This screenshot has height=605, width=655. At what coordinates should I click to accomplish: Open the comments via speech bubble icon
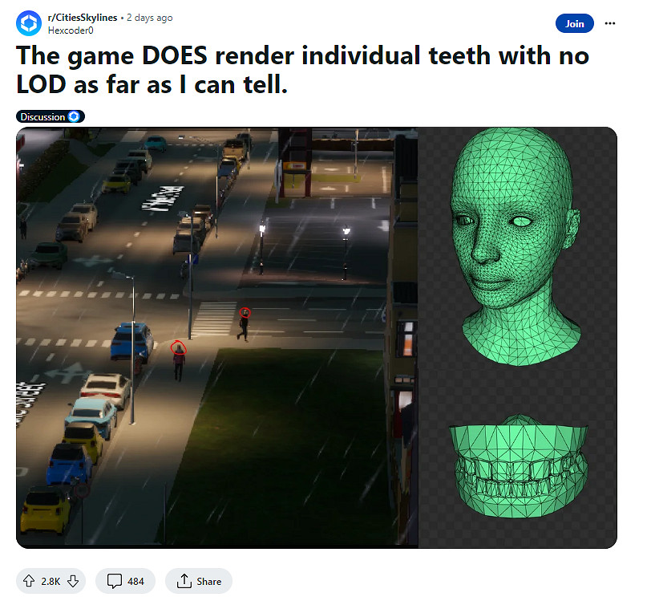(115, 581)
